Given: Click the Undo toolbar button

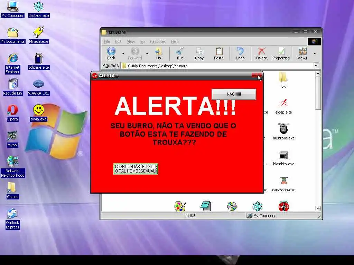Looking at the screenshot, I should 240,53.
